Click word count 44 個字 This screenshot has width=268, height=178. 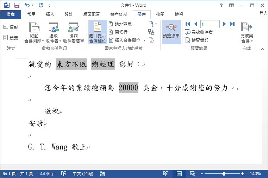(47, 174)
